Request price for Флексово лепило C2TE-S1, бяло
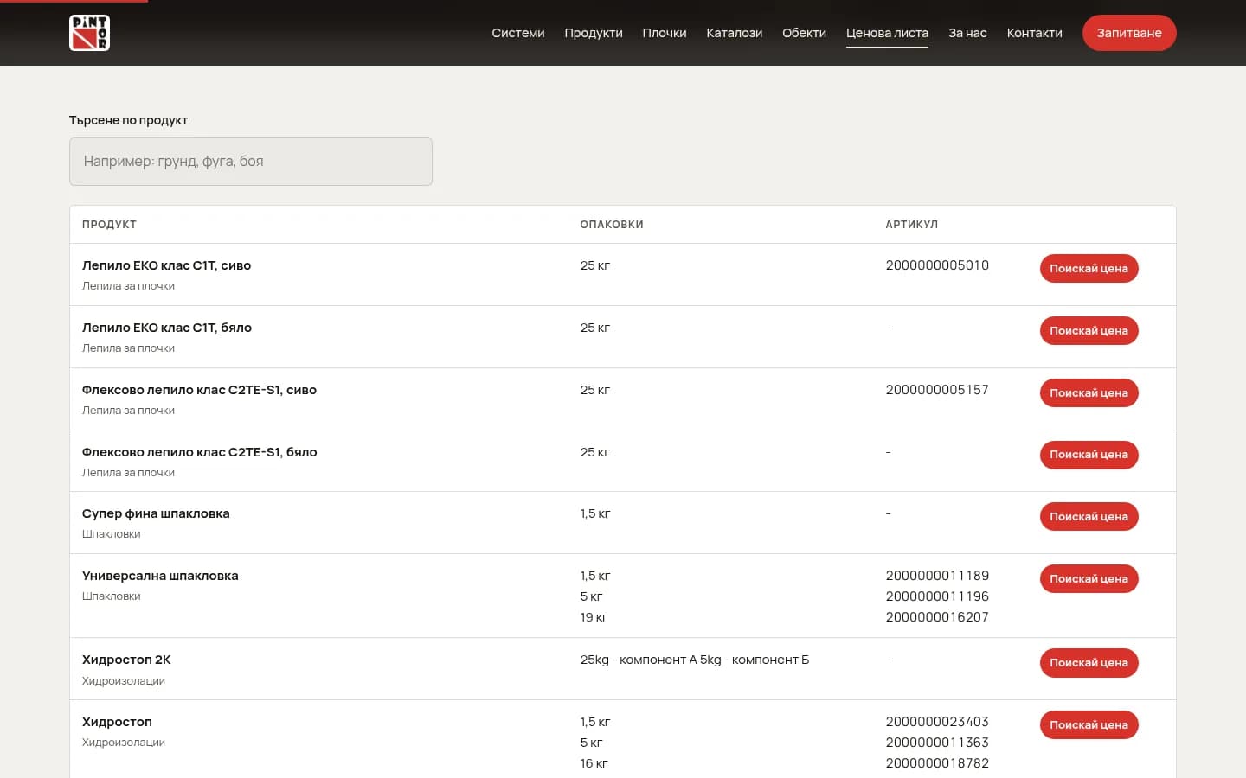The image size is (1246, 778). (x=1089, y=455)
